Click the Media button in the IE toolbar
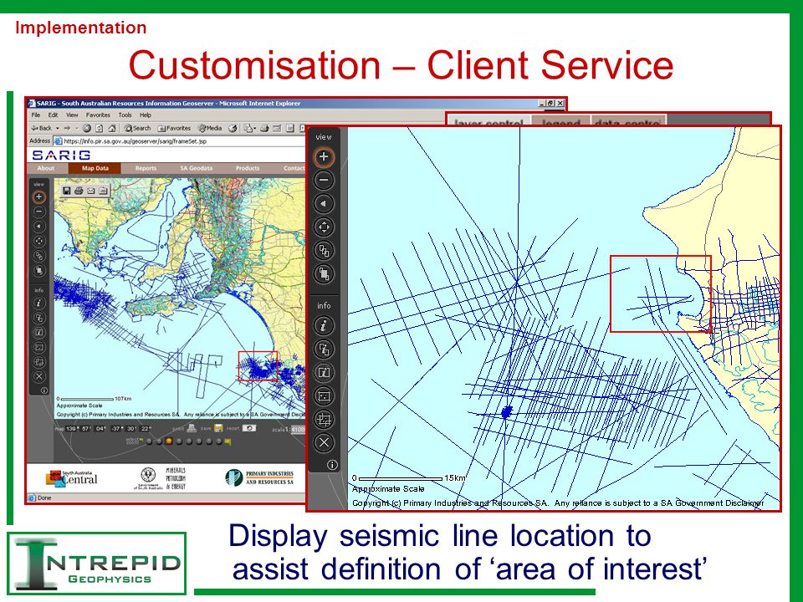 (x=211, y=128)
